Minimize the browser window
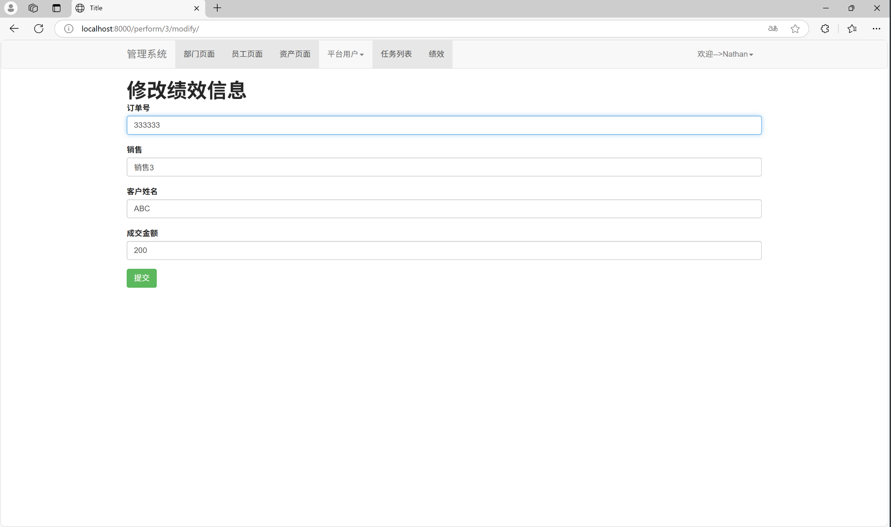The height and width of the screenshot is (527, 891). coord(826,8)
